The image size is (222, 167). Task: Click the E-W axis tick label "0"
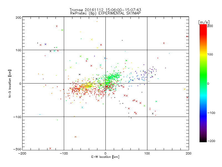click(x=105, y=153)
